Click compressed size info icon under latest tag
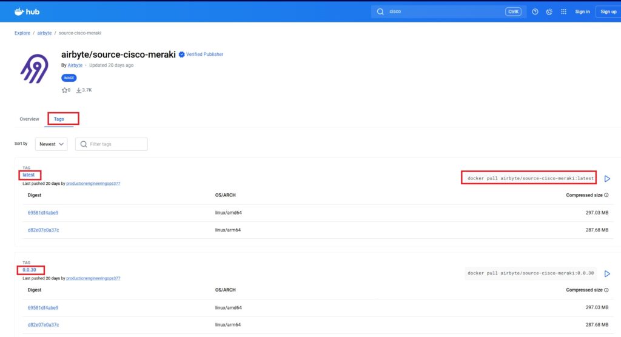This screenshot has width=621, height=337. (x=606, y=195)
